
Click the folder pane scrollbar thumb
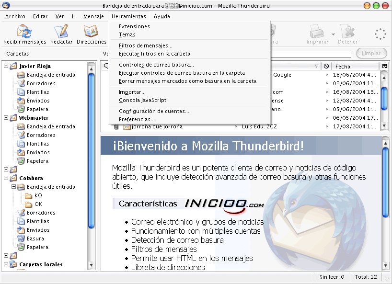click(91, 150)
